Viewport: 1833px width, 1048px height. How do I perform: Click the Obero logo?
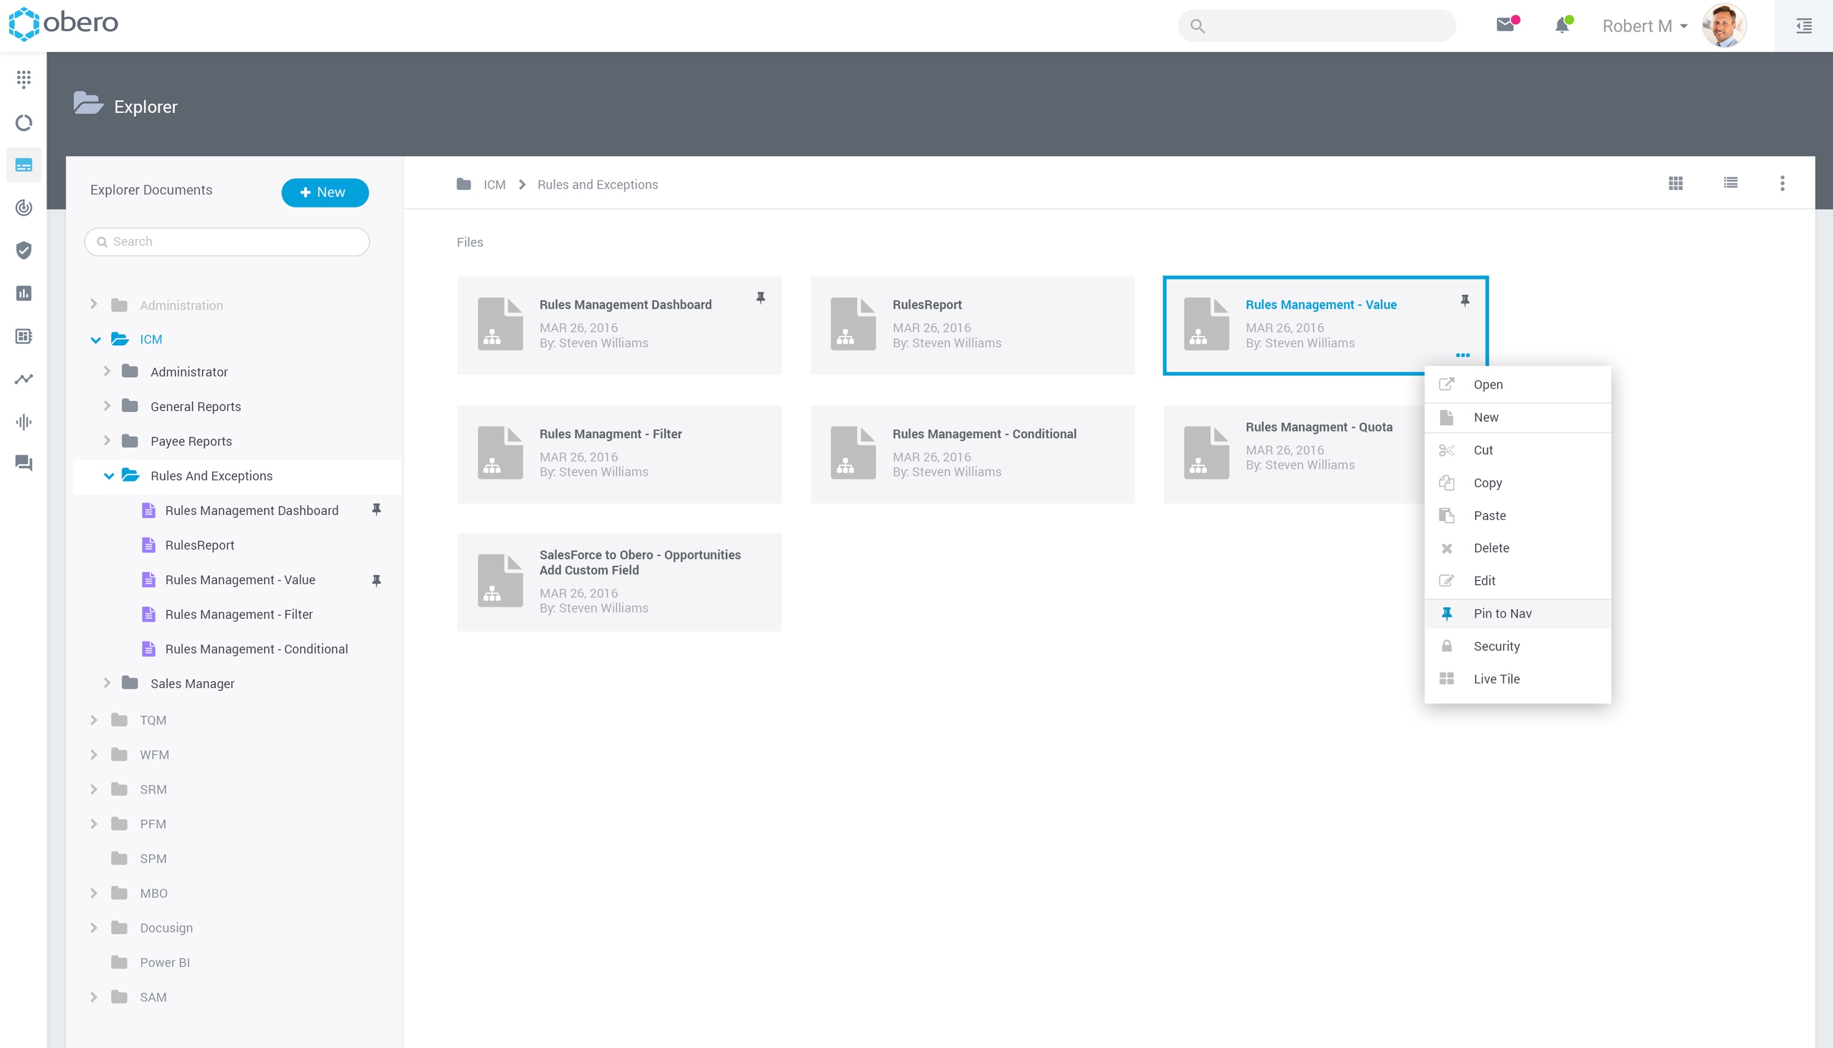tap(64, 24)
